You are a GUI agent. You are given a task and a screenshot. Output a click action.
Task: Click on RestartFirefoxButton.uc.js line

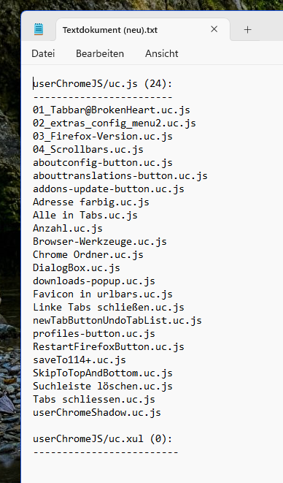[x=109, y=347]
